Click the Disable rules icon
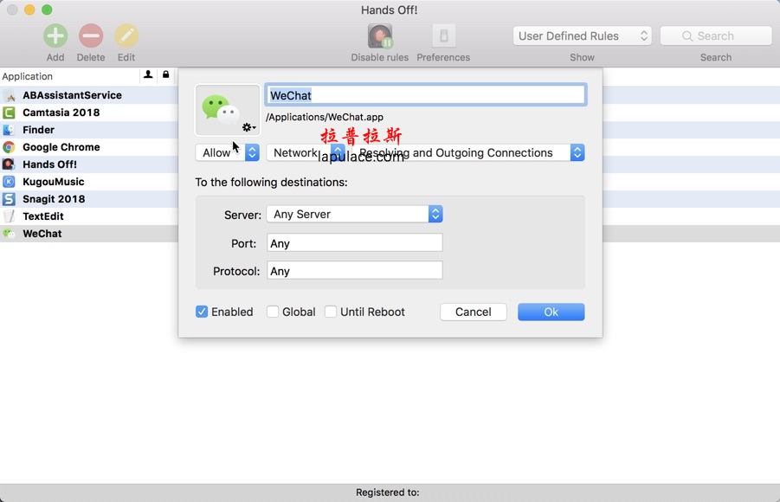The width and height of the screenshot is (780, 502). click(380, 35)
